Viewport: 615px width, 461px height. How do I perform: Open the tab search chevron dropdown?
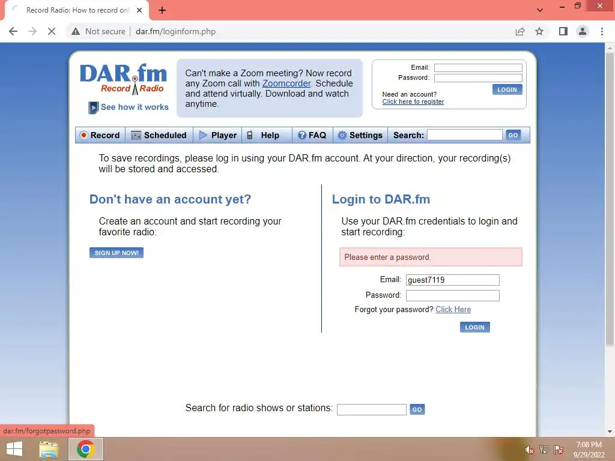coord(540,10)
